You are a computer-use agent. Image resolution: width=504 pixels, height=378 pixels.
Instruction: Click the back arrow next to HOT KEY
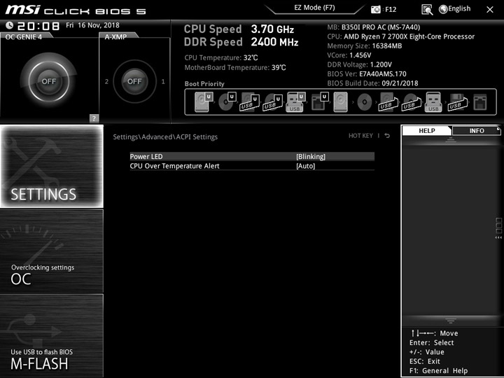(x=387, y=136)
